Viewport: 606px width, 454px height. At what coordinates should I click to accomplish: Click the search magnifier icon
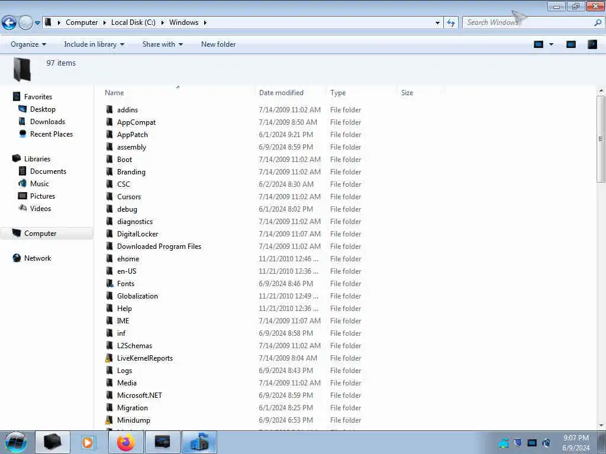(x=598, y=23)
